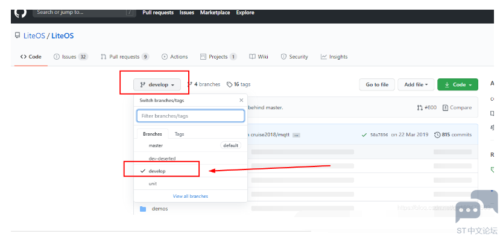The image size is (503, 240).
Task: View the 16 tags link
Action: pos(238,84)
